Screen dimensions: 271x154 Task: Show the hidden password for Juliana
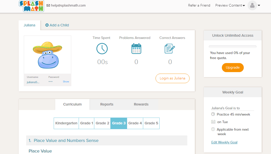(66, 82)
